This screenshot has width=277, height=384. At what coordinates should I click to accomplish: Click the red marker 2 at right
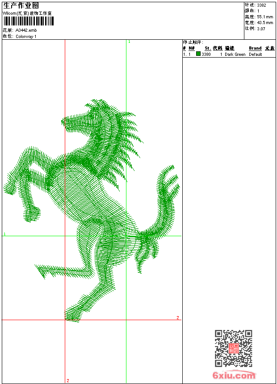177,318
